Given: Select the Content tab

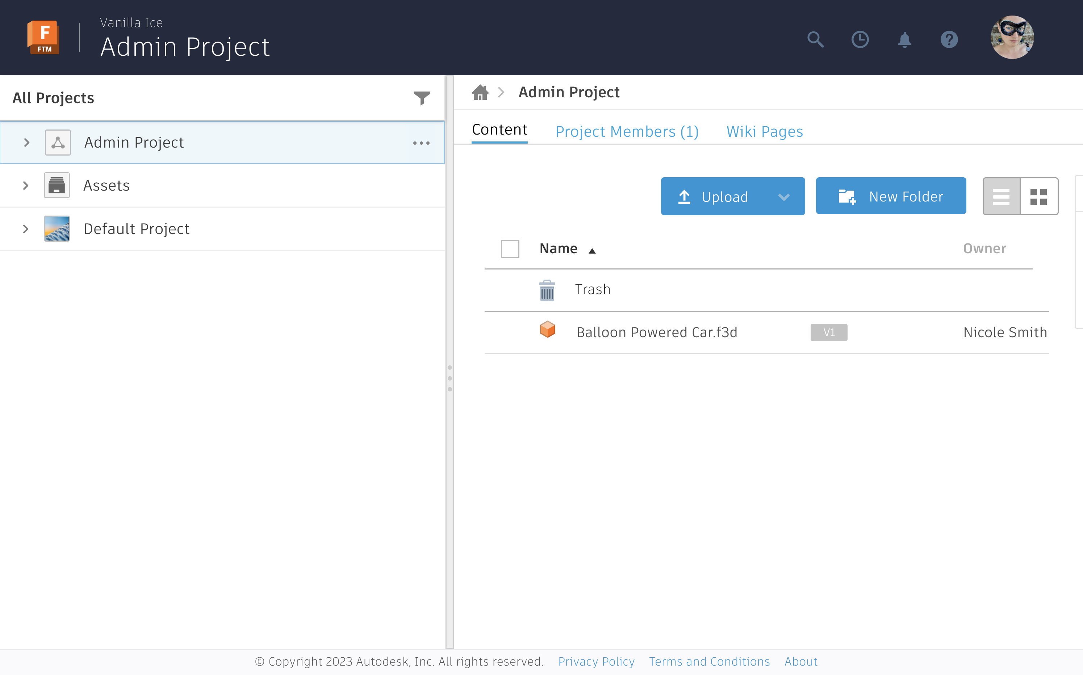Looking at the screenshot, I should click(x=500, y=130).
